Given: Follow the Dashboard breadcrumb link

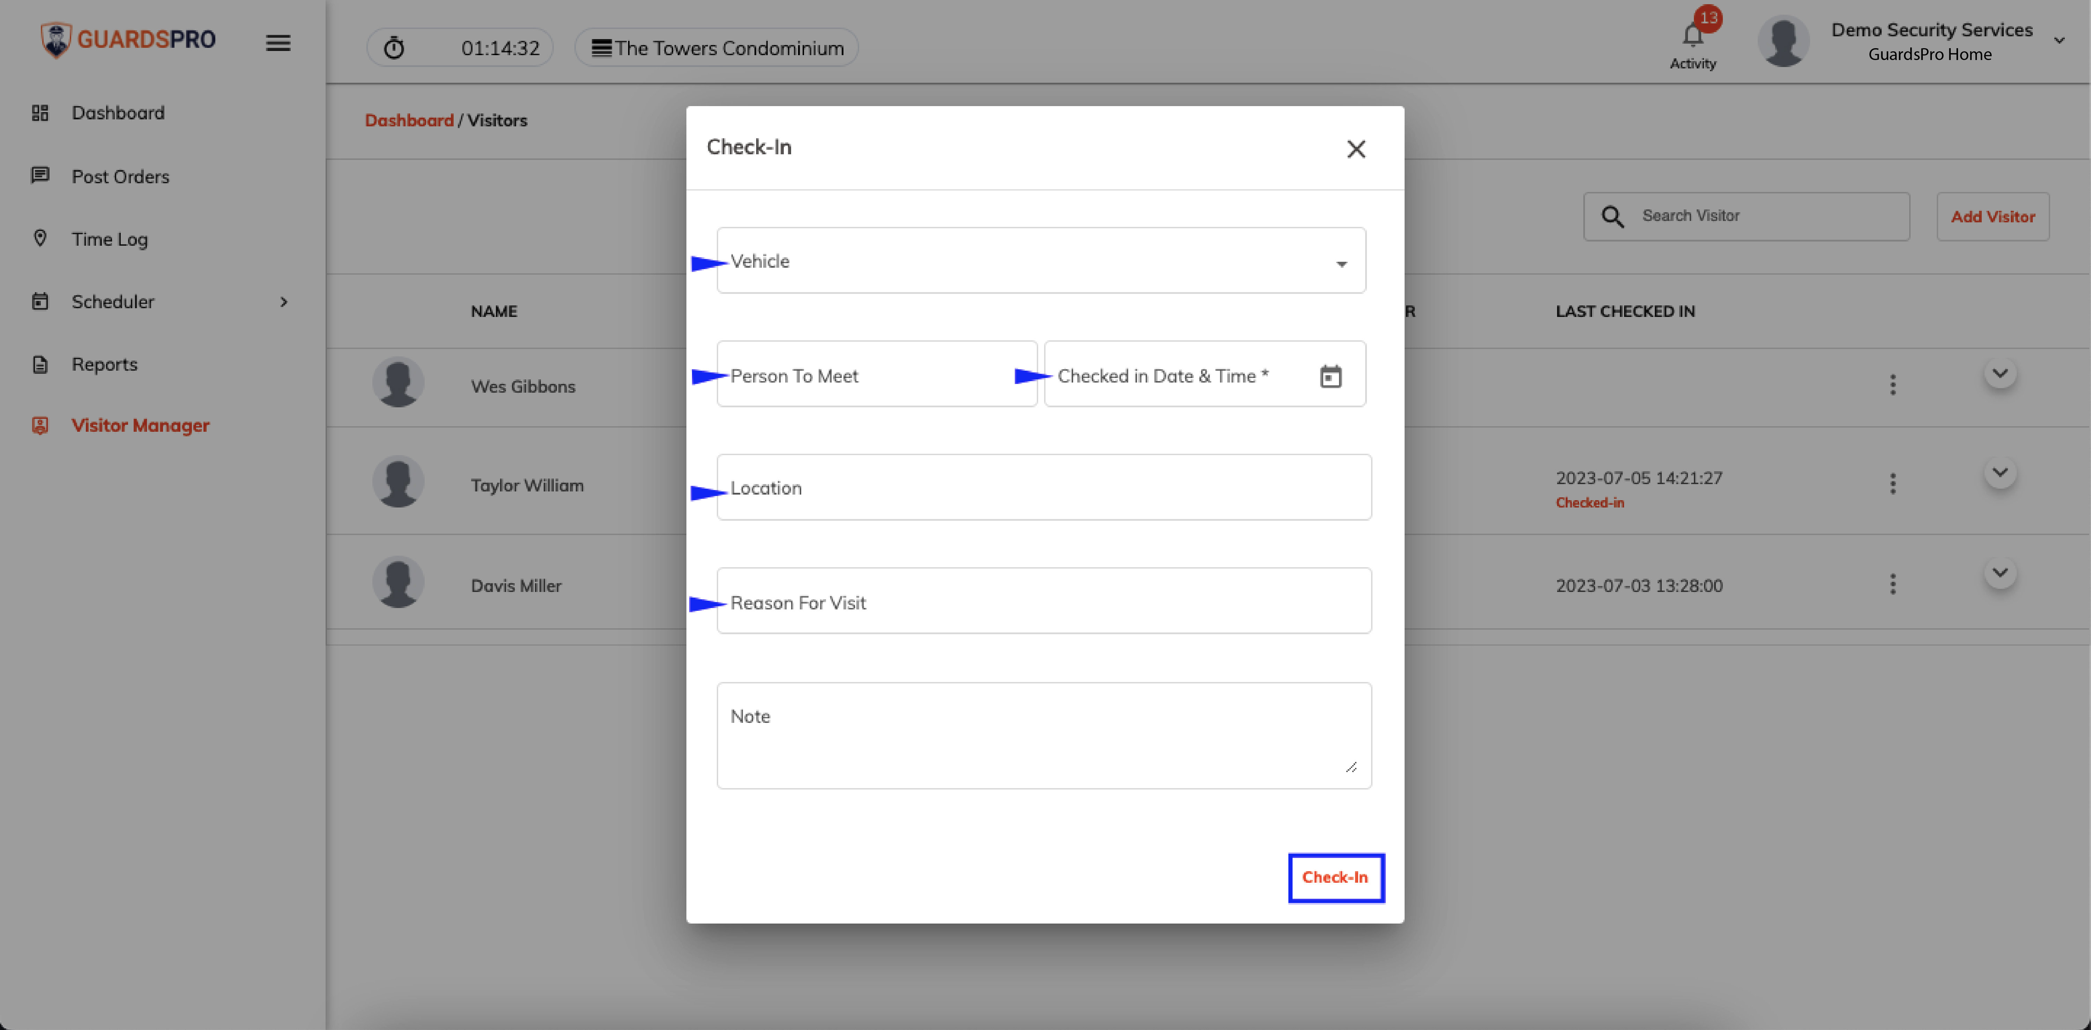Looking at the screenshot, I should (409, 120).
